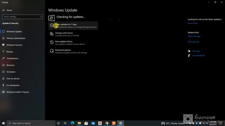Open Microsoft Store from taskbar
This screenshot has width=225, height=126.
86,123
